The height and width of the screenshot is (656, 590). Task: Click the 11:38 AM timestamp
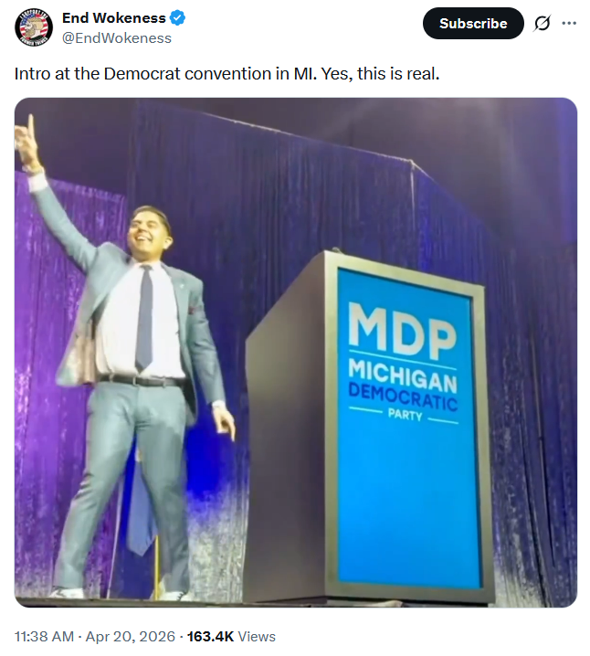click(45, 636)
